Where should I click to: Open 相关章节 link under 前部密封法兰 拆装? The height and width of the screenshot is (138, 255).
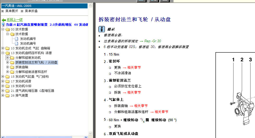pyautogui.click(x=134, y=92)
